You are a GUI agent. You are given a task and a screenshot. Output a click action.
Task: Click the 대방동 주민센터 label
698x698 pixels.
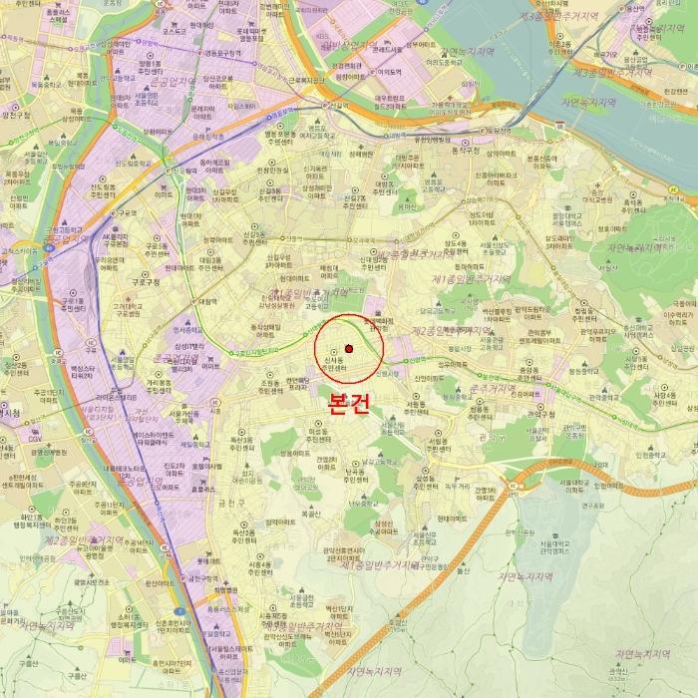click(x=385, y=188)
